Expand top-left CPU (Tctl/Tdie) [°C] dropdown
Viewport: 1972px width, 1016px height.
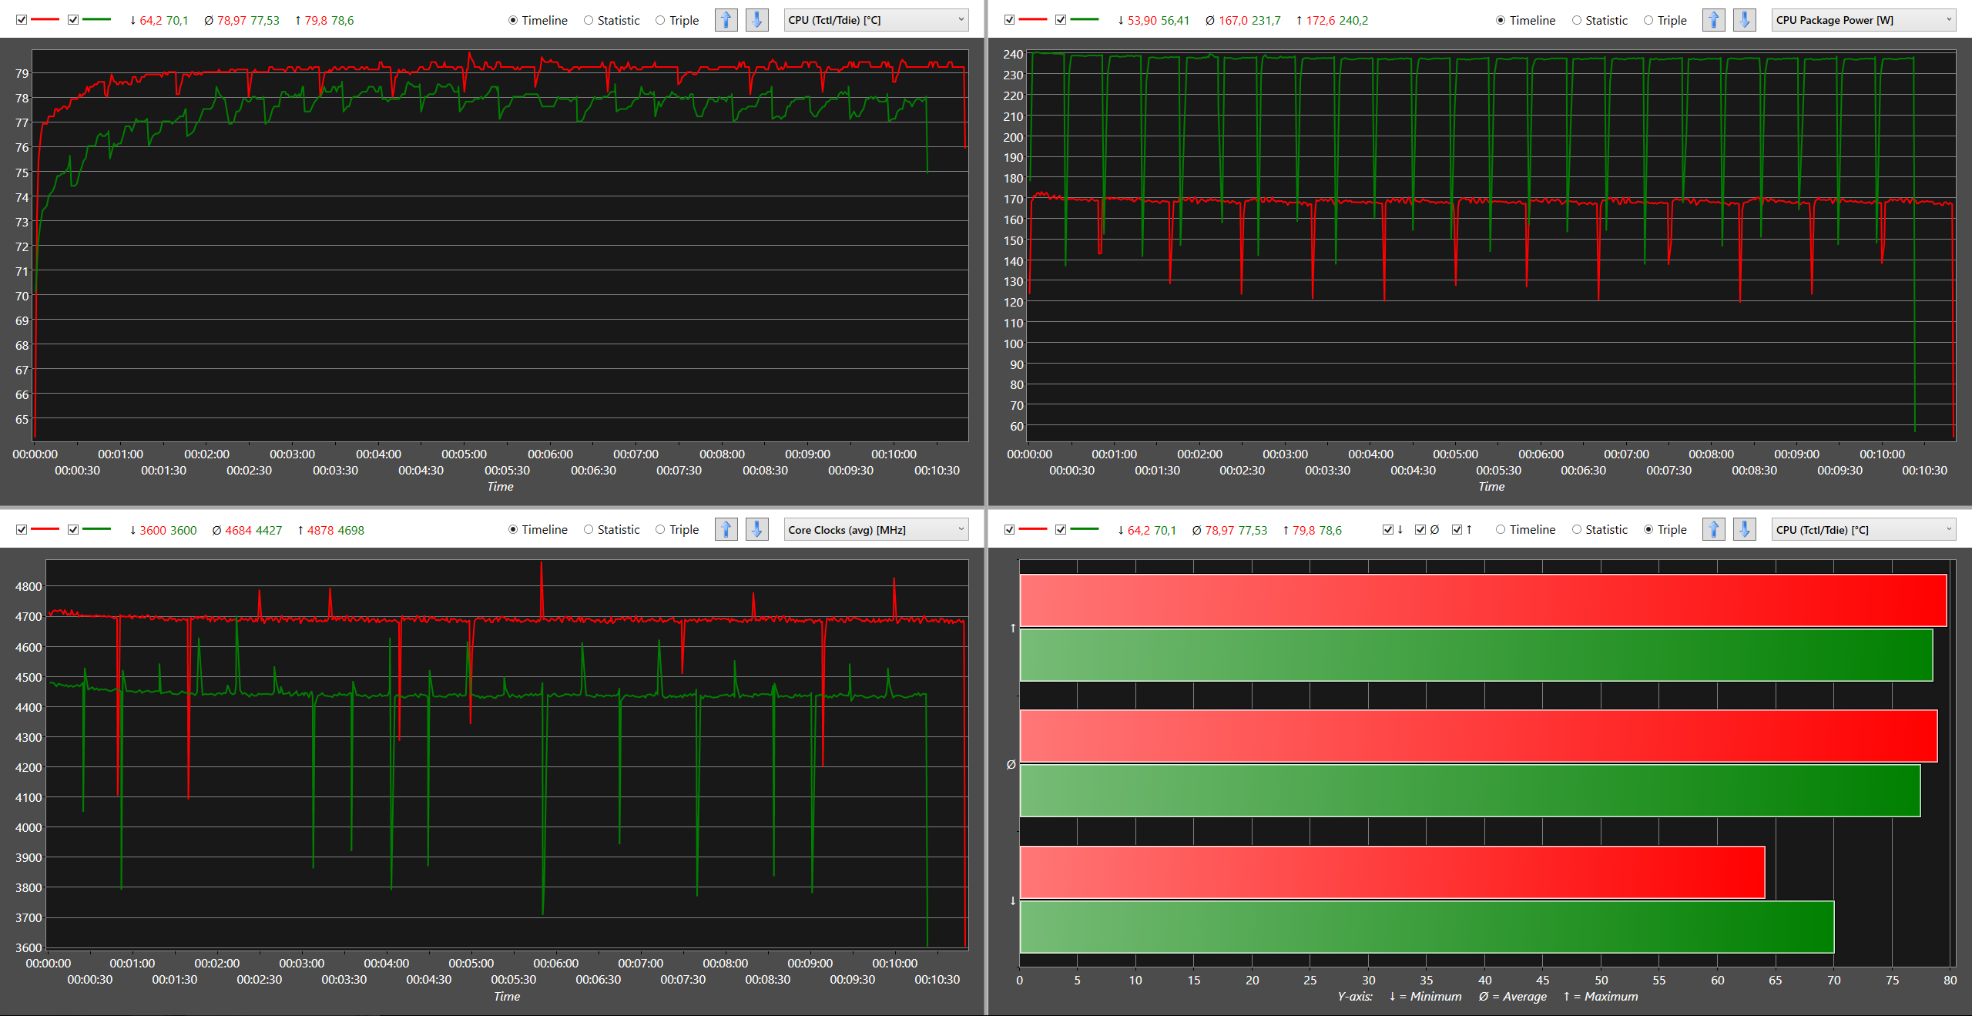pyautogui.click(x=876, y=20)
